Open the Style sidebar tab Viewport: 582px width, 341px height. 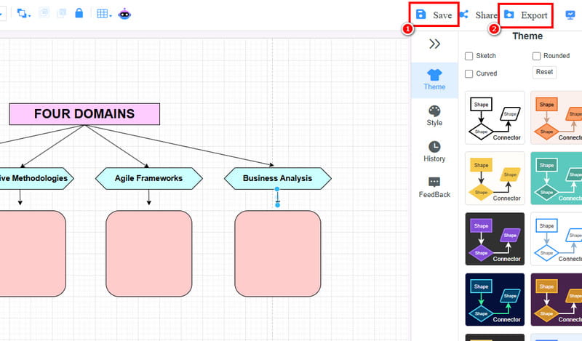click(x=434, y=116)
